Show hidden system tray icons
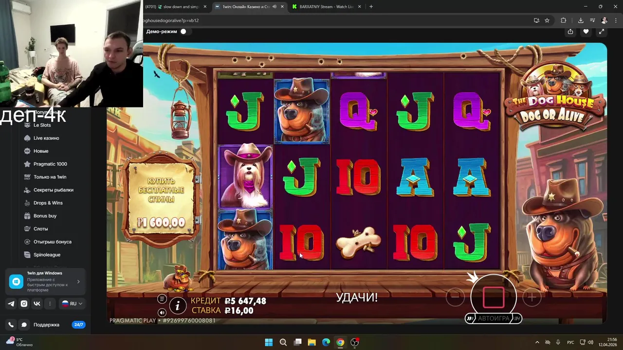Image resolution: width=623 pixels, height=350 pixels. coord(537,342)
